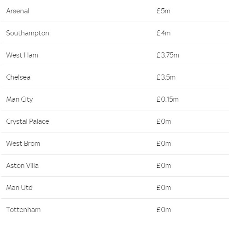
Task: Select Southampton's £4m figure
Action: (164, 33)
